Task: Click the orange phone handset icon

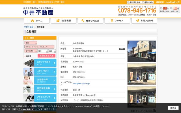Action: [119, 10]
